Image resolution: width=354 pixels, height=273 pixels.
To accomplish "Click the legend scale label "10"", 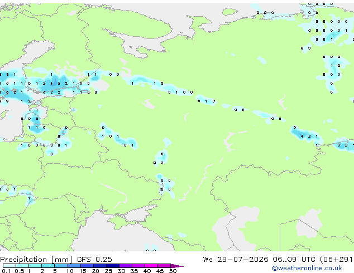I will pos(70,271).
